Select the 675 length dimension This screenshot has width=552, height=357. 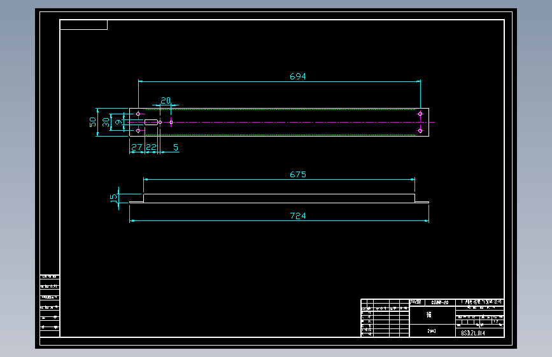[298, 174]
